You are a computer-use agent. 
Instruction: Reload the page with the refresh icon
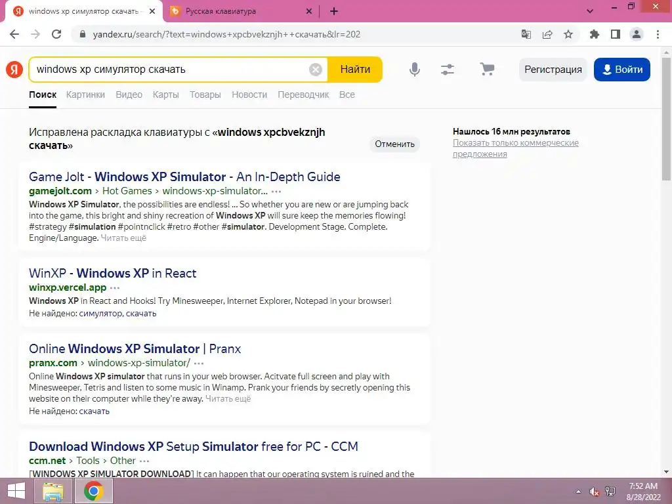click(x=56, y=34)
